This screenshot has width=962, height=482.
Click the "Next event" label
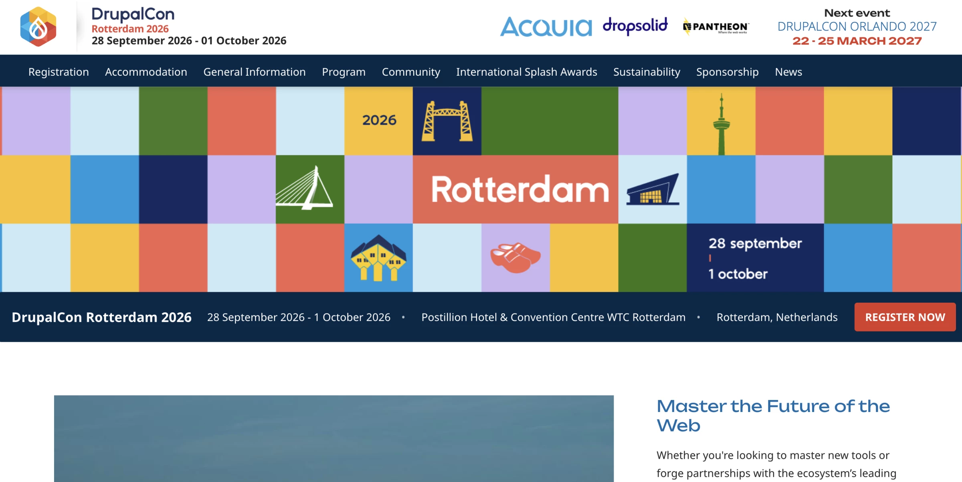click(x=857, y=13)
